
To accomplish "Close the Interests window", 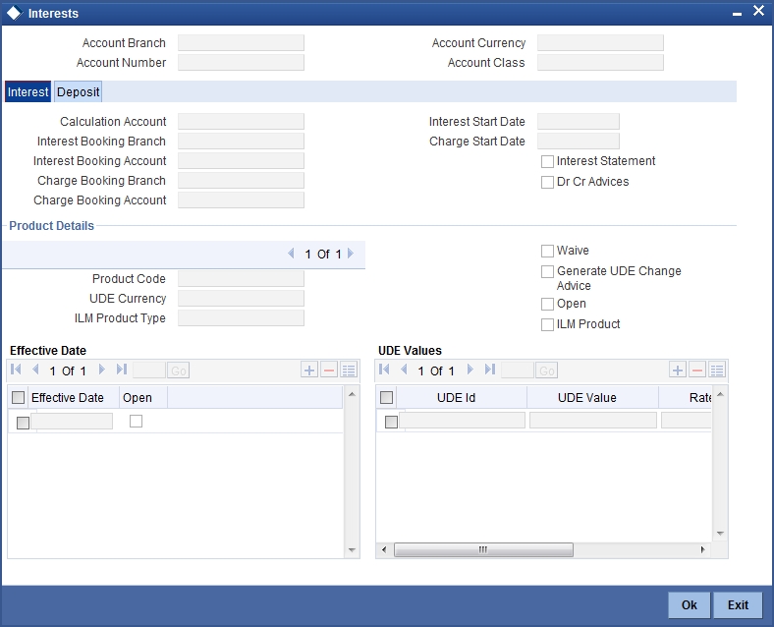I will click(x=758, y=11).
